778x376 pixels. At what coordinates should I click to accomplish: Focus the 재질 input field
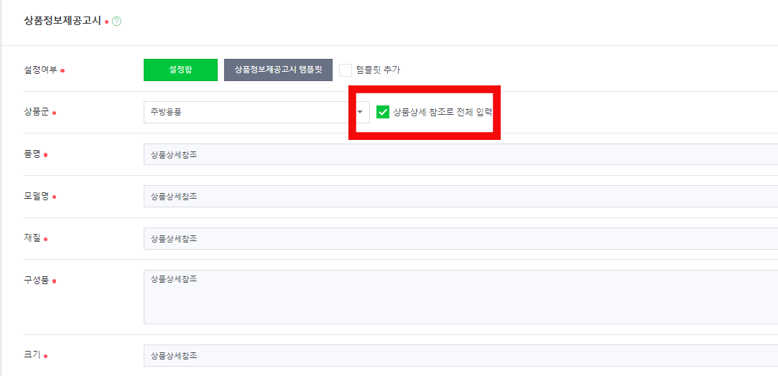tap(460, 239)
